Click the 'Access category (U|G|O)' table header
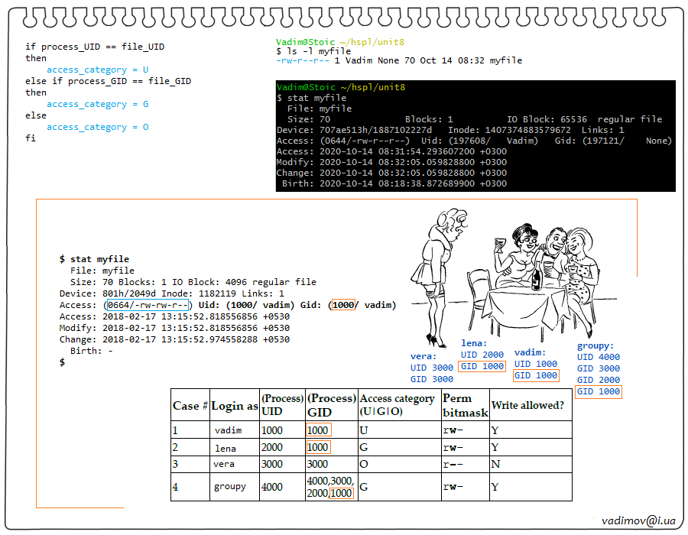Viewport: 688px width, 535px height. click(398, 405)
